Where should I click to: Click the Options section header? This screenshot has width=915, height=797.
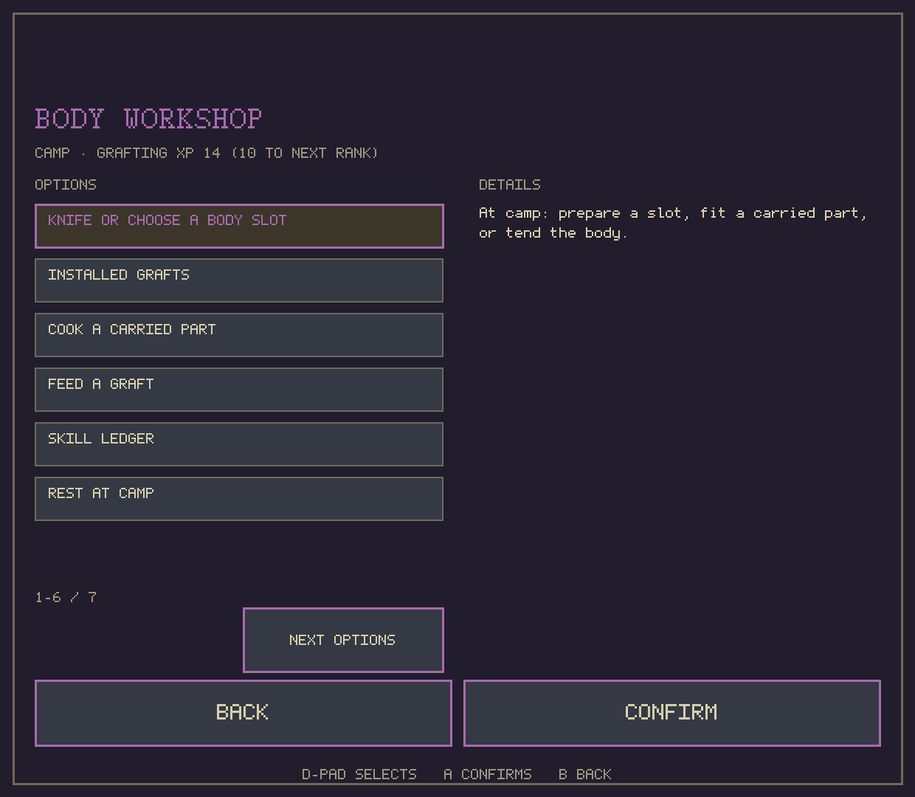pyautogui.click(x=66, y=184)
